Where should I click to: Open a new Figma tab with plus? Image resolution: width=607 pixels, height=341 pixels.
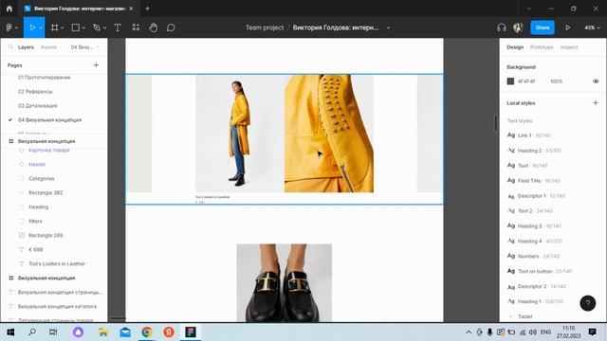pos(147,9)
